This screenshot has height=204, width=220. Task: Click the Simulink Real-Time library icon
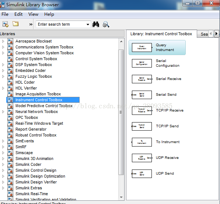coord(10,194)
